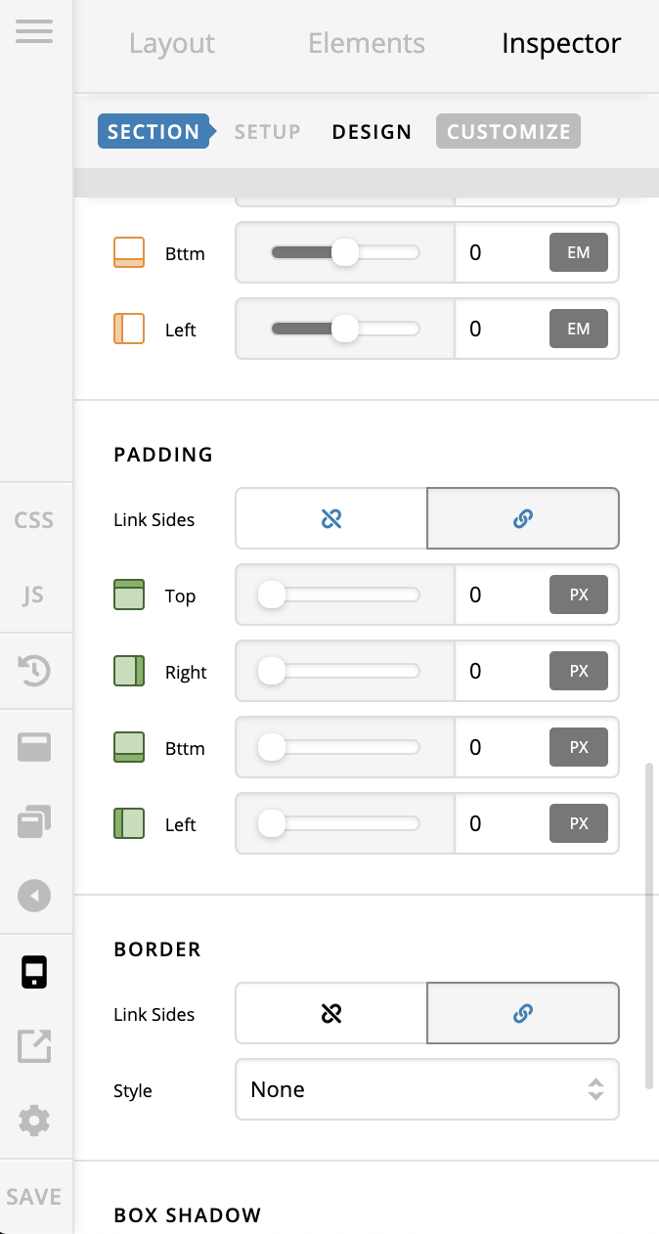This screenshot has height=1234, width=659.
Task: Change the PX unit for Top padding
Action: pyautogui.click(x=579, y=595)
